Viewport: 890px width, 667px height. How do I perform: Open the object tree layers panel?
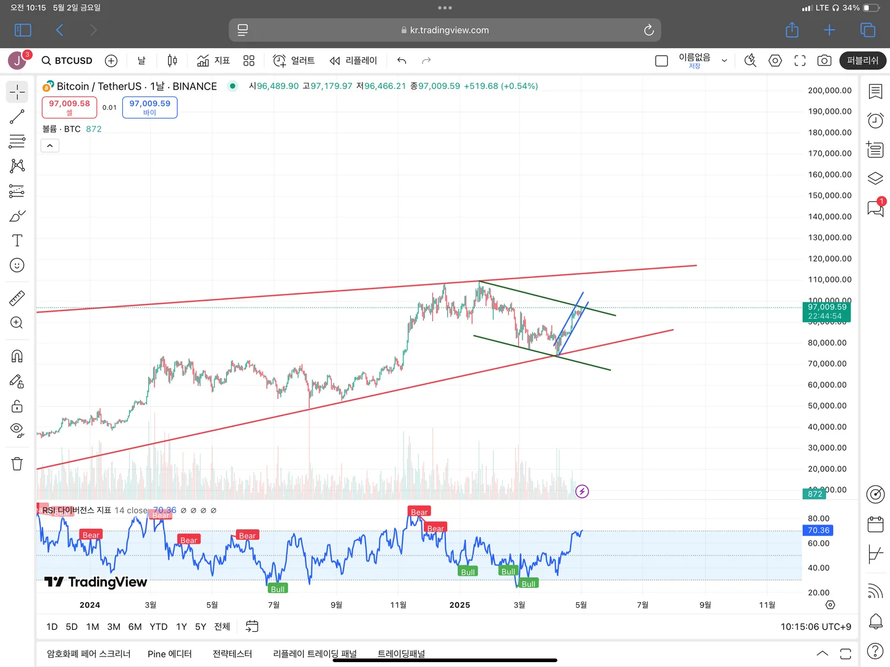[875, 178]
